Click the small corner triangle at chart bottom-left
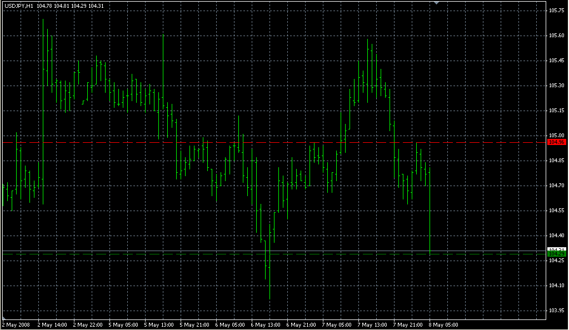Screen dimensions: 569x330 tap(4, 317)
